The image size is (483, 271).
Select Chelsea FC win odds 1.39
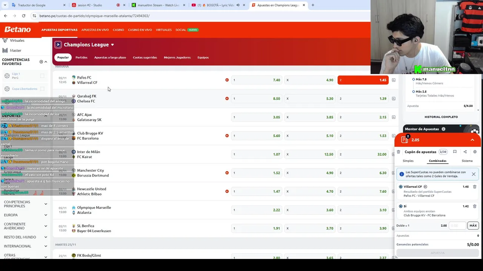coord(363,99)
